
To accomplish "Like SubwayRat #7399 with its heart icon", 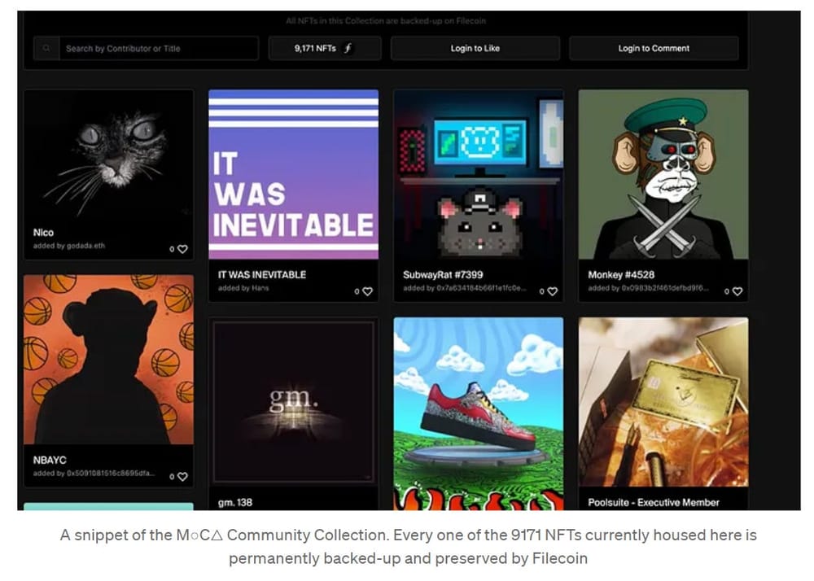I will coord(553,291).
